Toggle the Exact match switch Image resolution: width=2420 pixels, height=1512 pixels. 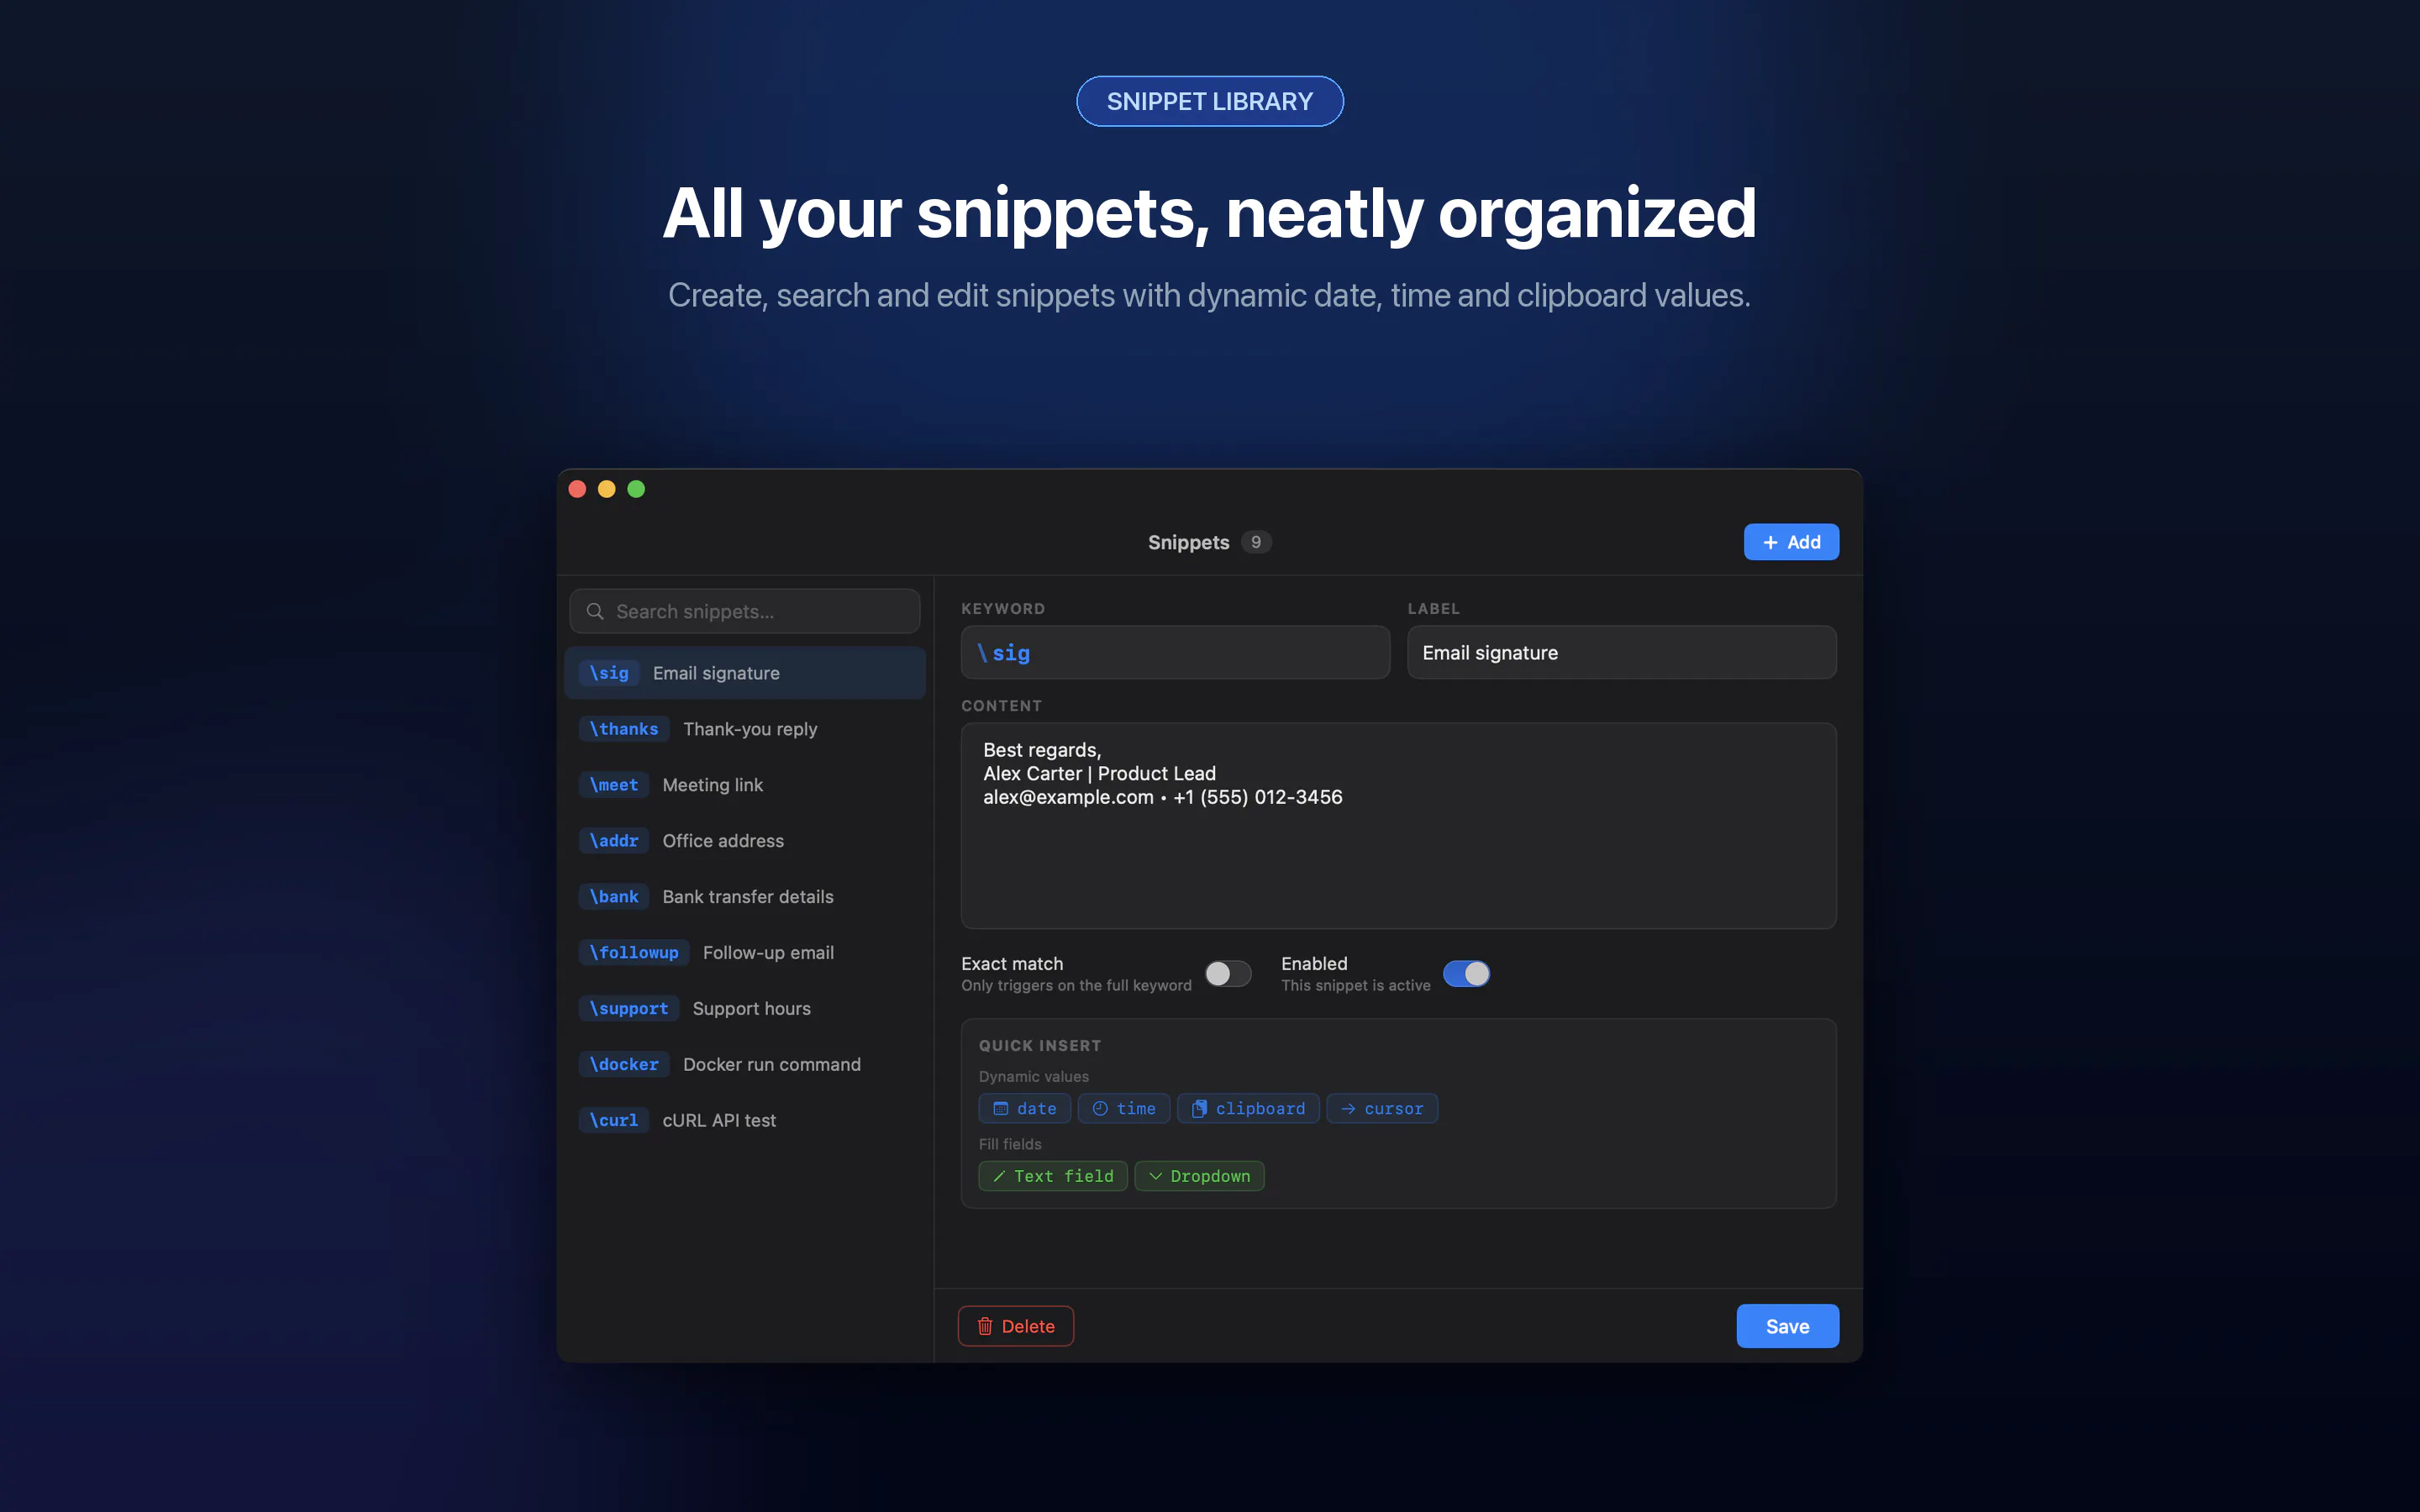click(x=1228, y=973)
